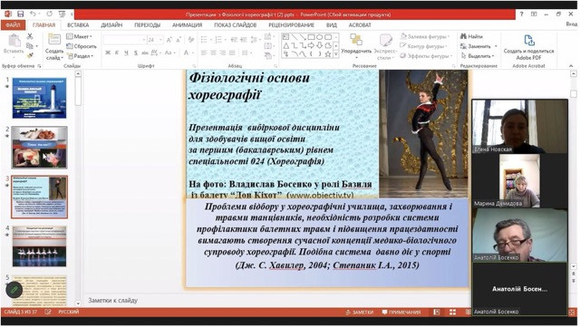
Task: Open the font size dropdown
Action: [x=161, y=40]
